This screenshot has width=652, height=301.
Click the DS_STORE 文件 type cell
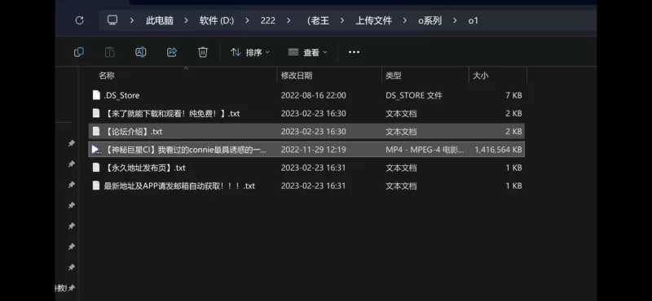point(414,95)
